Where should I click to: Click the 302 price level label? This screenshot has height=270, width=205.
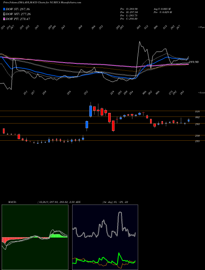[x=197, y=117]
